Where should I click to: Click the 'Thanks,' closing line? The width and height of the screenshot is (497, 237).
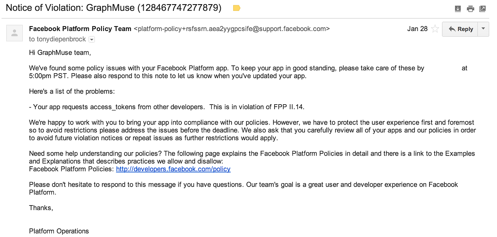(41, 208)
